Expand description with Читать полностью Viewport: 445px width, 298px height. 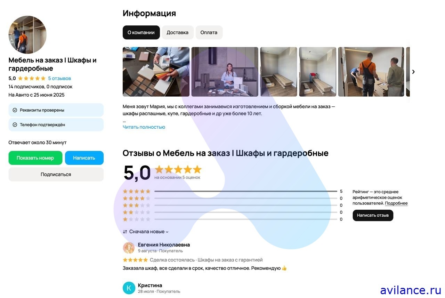144,127
